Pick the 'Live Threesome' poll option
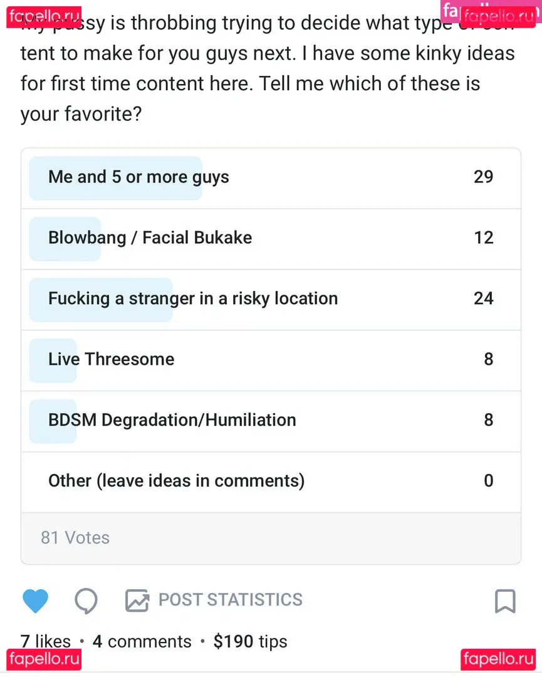 (271, 360)
